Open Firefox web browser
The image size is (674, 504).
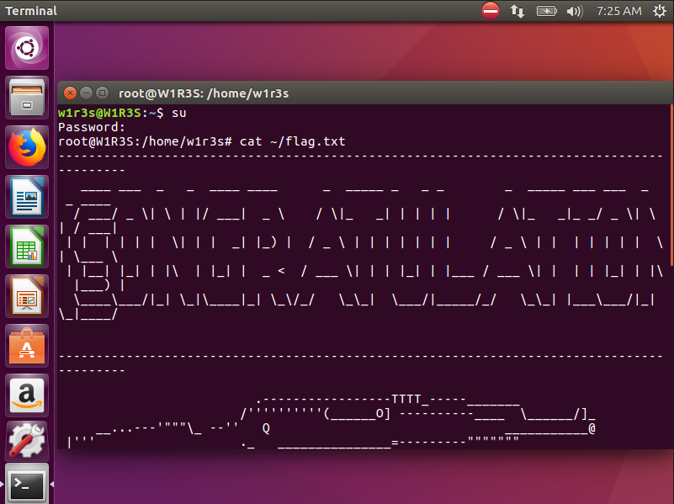point(27,147)
